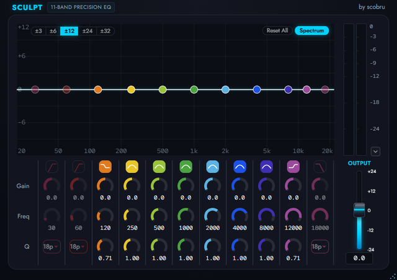Switch graph range to ±3
Screen dimensions: 397x280
(38, 31)
